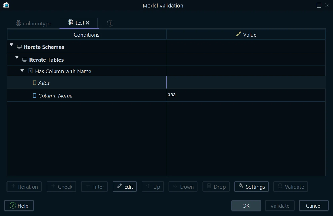Click the Filter button
Image resolution: width=333 pixels, height=216 pixels.
(x=94, y=187)
